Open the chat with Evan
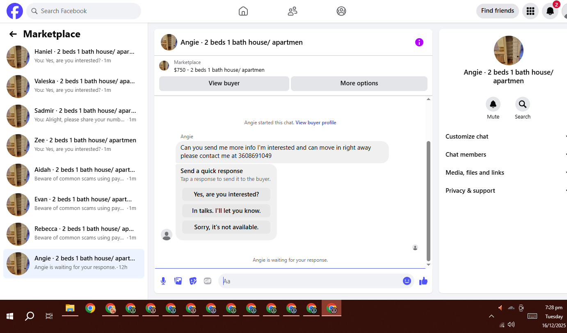The image size is (567, 333). pyautogui.click(x=74, y=205)
